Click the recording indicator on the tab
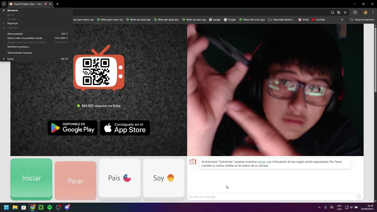Image resolution: width=377 pixels, height=212 pixels. point(45,4)
